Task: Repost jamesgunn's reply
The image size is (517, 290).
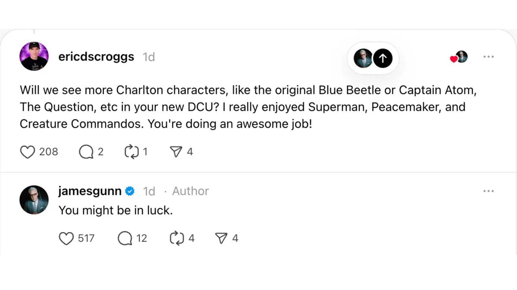Action: (x=177, y=238)
